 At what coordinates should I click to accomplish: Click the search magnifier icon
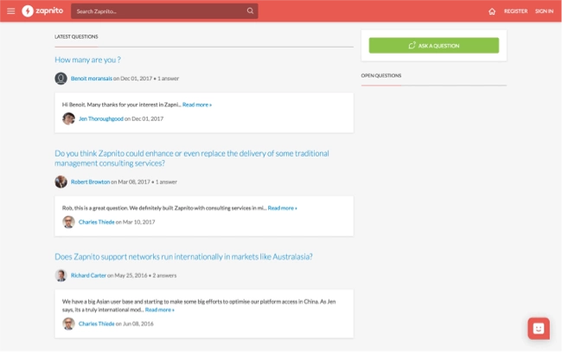[250, 10]
